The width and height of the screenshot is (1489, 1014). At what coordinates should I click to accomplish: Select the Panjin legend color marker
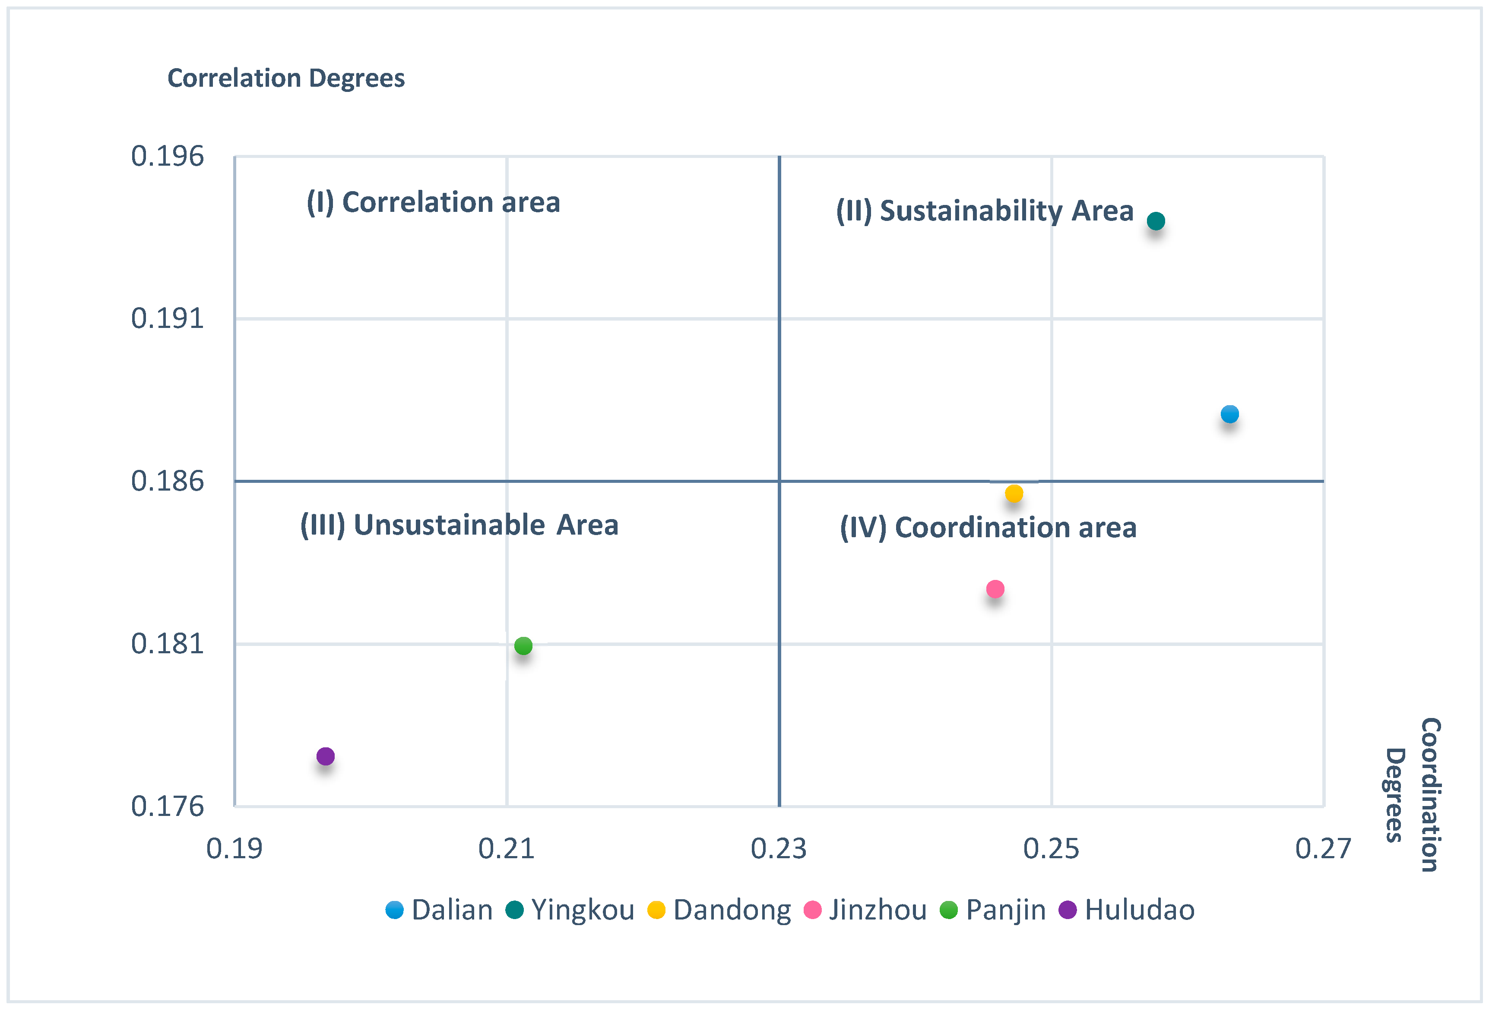click(948, 910)
